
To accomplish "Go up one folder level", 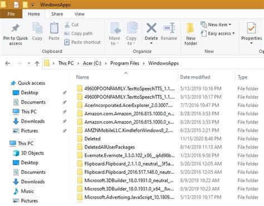I will [37, 63].
